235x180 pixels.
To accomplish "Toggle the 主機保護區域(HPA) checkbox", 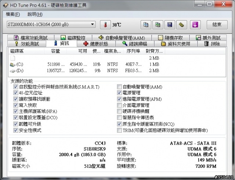I will point(15,111).
